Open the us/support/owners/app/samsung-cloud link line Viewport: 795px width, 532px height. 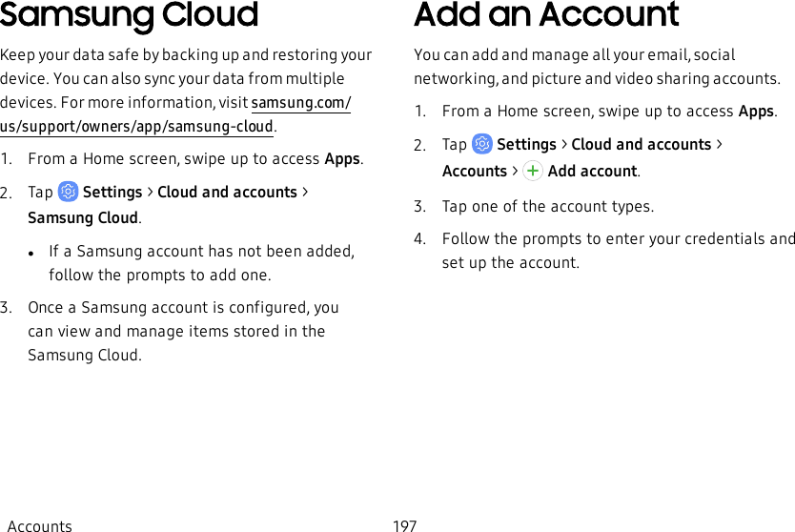[136, 126]
